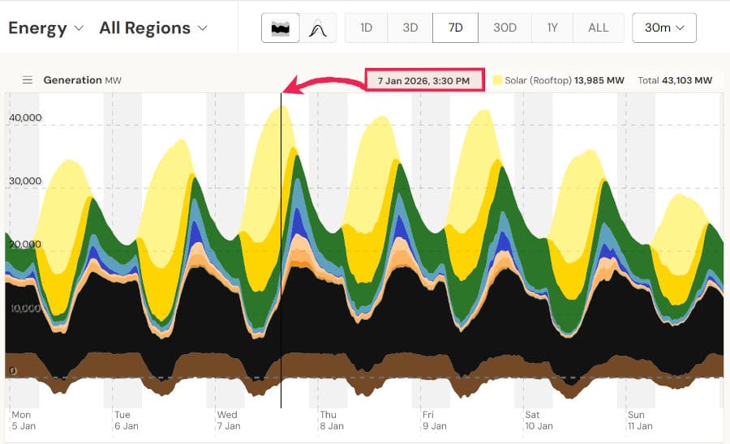The image size is (730, 444).
Task: Click the 7 Jan 2026, 3:30 PM timestamp
Action: click(x=424, y=80)
